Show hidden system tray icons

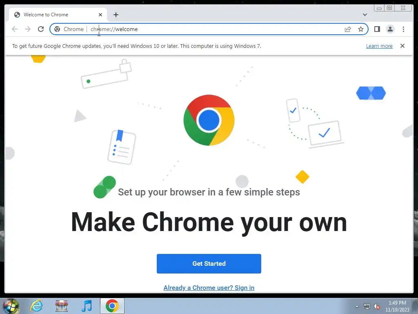(x=357, y=306)
